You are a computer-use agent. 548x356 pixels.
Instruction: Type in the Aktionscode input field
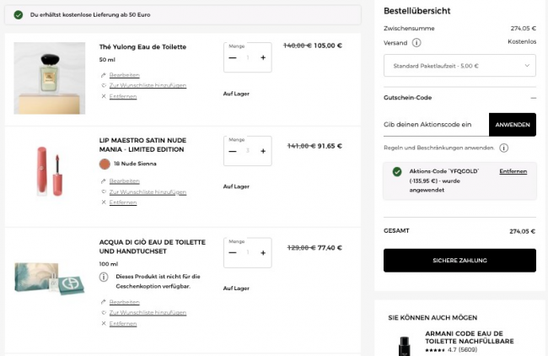[435, 125]
